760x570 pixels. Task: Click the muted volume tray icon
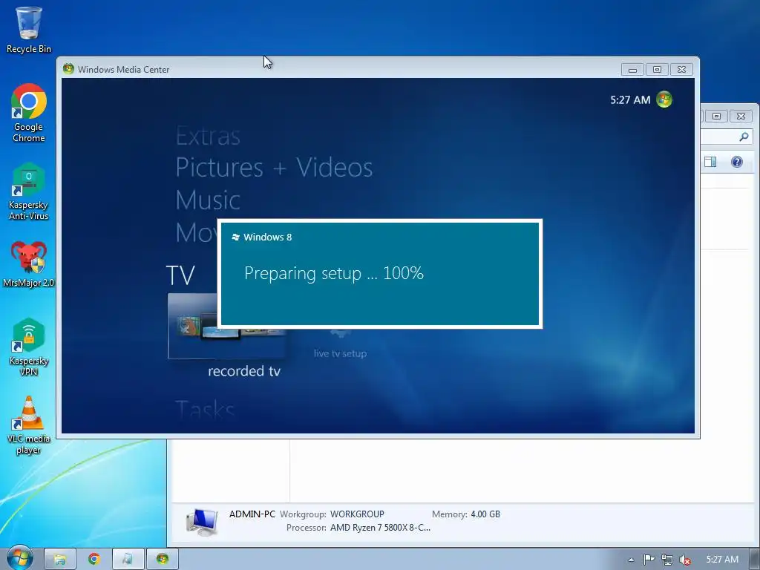coord(684,560)
